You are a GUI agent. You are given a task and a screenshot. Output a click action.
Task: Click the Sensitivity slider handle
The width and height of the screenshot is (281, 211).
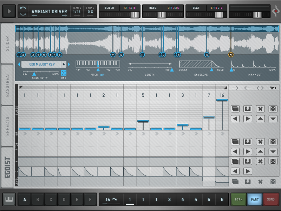coord(34,74)
